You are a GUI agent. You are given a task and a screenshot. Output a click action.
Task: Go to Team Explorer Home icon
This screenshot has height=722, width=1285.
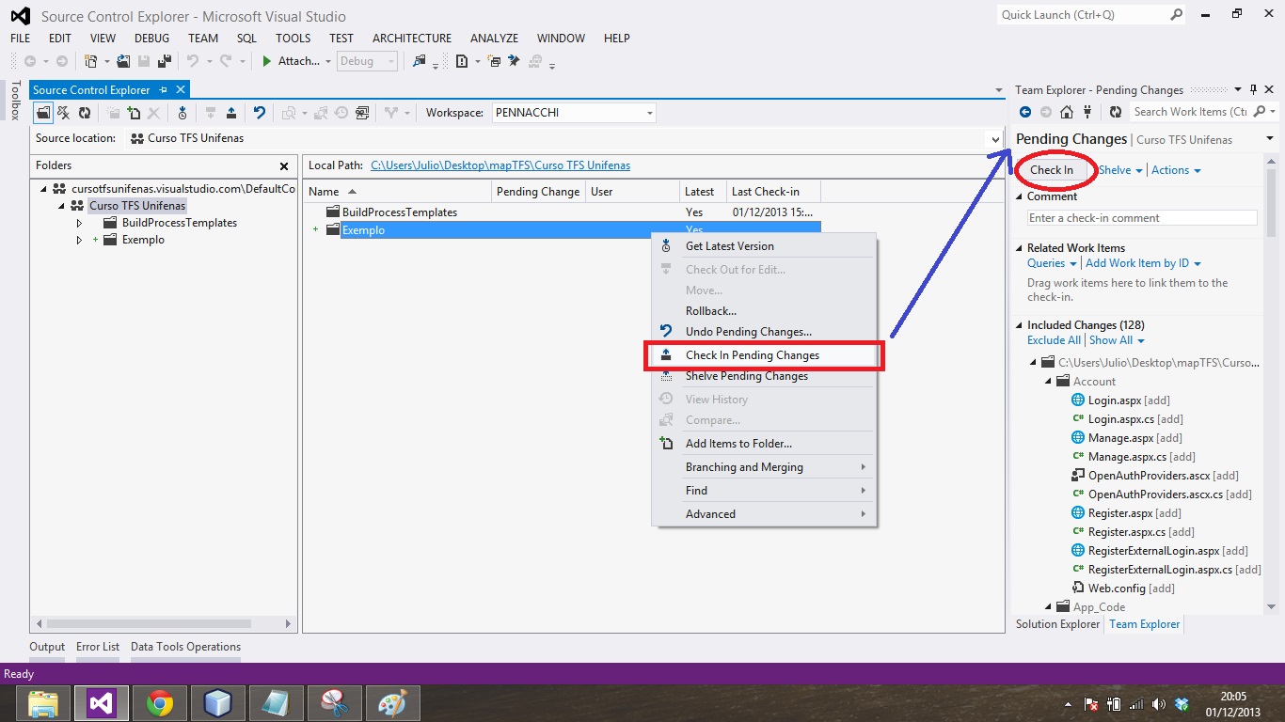[1067, 112]
